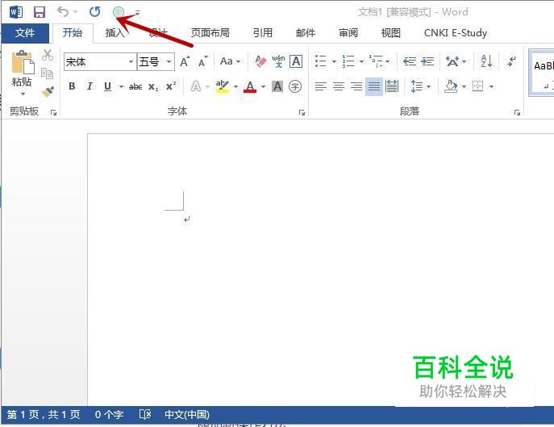Image resolution: width=554 pixels, height=427 pixels.
Task: Toggle underline U button
Action: (x=107, y=86)
